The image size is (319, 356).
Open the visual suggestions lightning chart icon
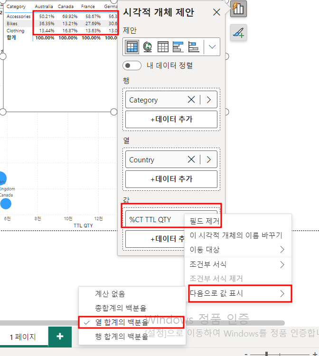tap(238, 9)
